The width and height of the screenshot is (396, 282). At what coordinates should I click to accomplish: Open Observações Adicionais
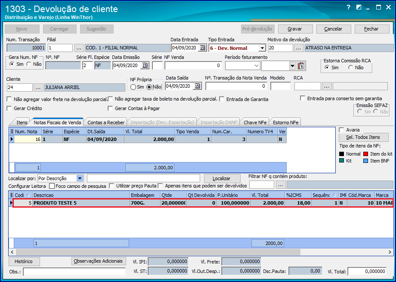click(x=98, y=261)
